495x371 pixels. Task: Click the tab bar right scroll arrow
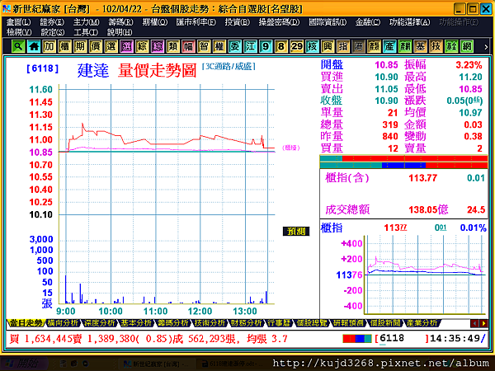tap(483, 323)
